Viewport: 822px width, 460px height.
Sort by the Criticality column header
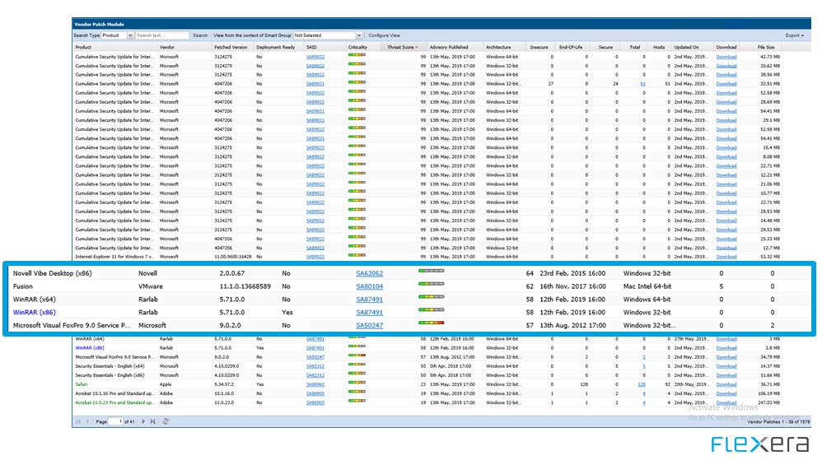click(x=364, y=47)
